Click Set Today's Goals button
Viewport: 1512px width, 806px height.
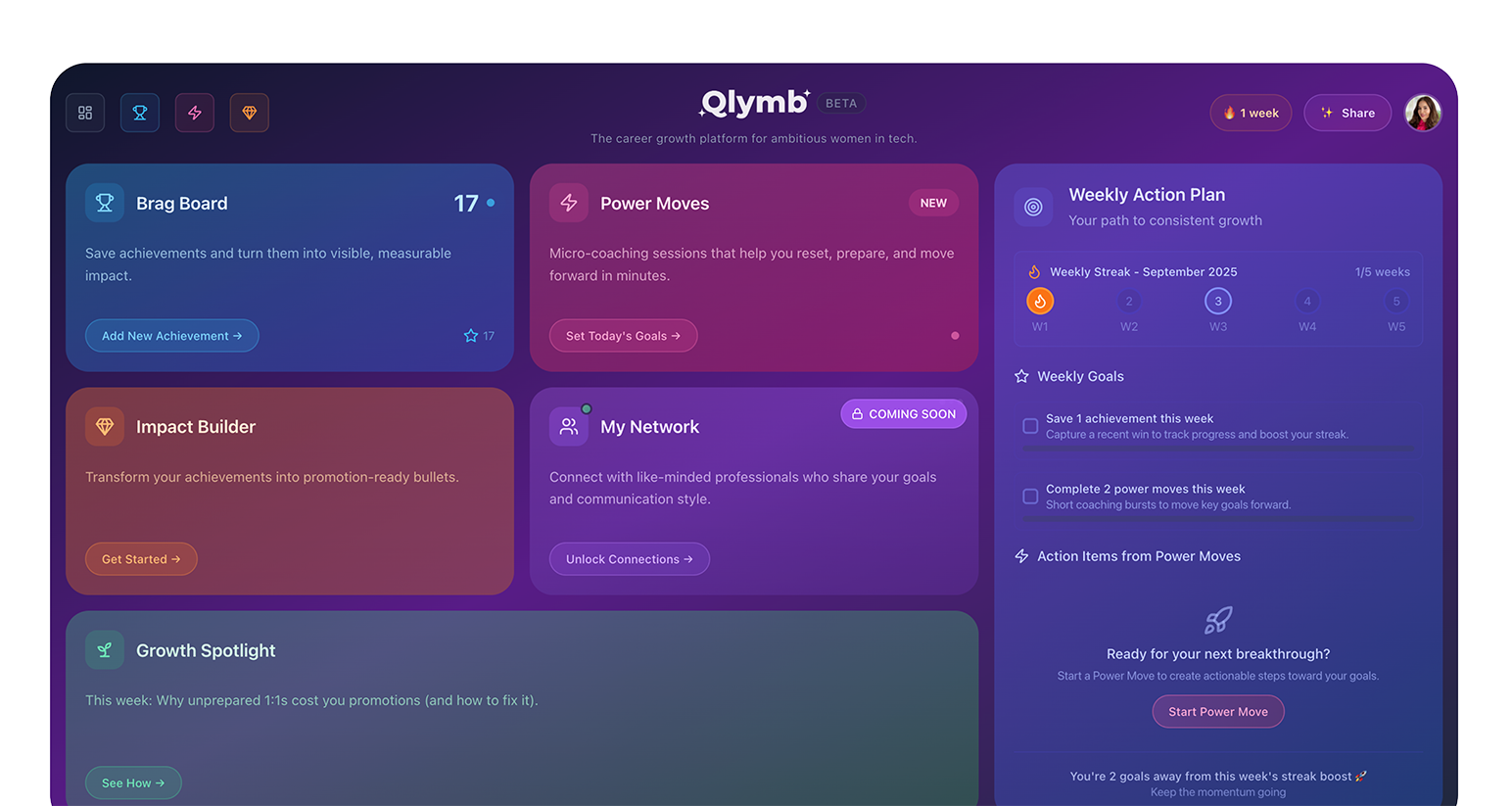624,336
